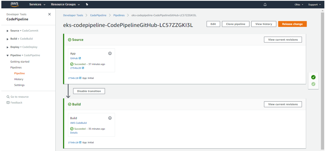Select the highlighted Pipeline sidebar item
This screenshot has width=326, height=151.
(x=19, y=73)
